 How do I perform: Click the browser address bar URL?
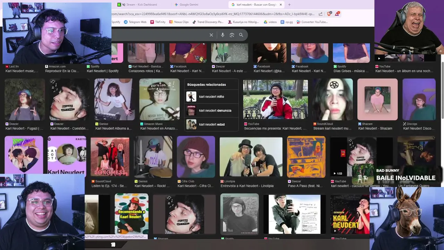213,14
